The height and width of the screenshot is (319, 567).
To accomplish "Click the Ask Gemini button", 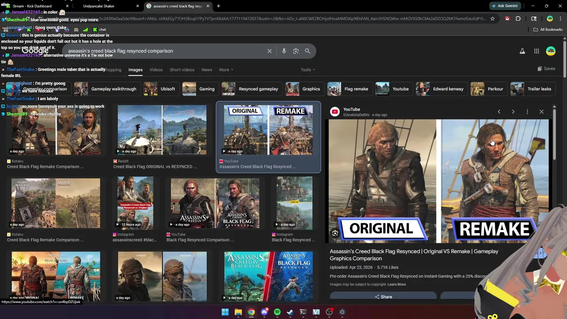I will [x=505, y=6].
